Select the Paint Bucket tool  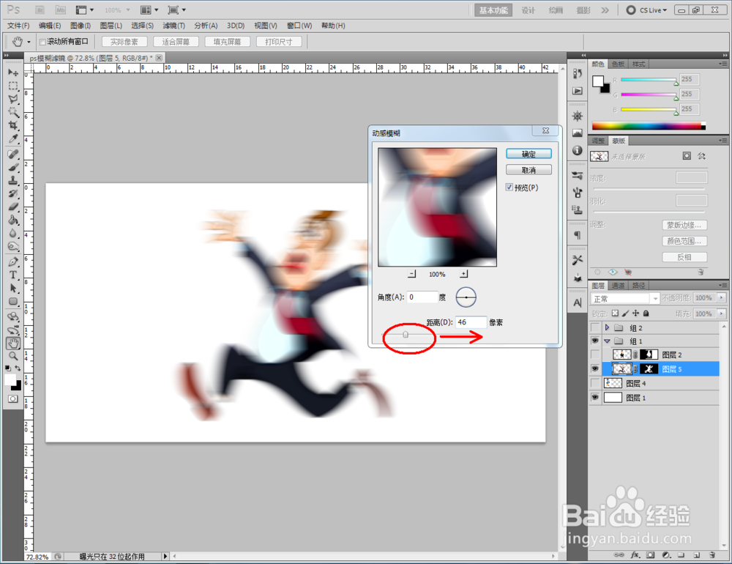[13, 220]
